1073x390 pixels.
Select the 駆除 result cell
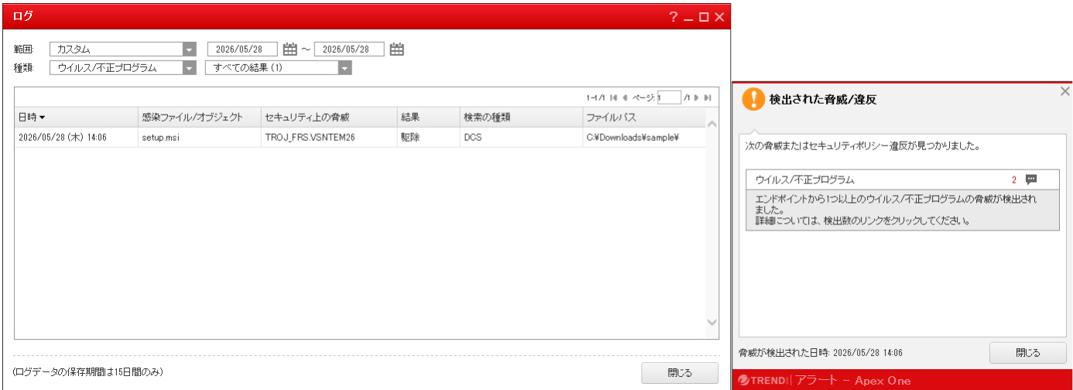point(428,138)
